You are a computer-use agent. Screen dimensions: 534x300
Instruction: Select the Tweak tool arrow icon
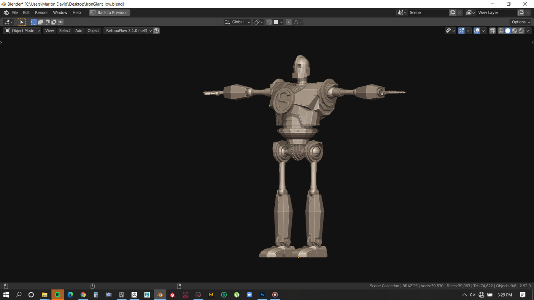click(22, 22)
